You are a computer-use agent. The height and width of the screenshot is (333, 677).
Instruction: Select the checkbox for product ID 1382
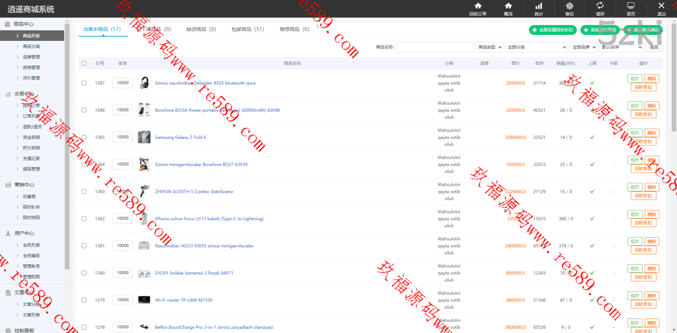[x=84, y=219]
